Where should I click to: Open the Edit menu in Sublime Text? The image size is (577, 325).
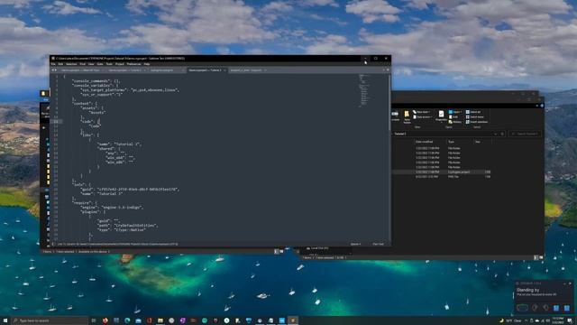(x=60, y=64)
